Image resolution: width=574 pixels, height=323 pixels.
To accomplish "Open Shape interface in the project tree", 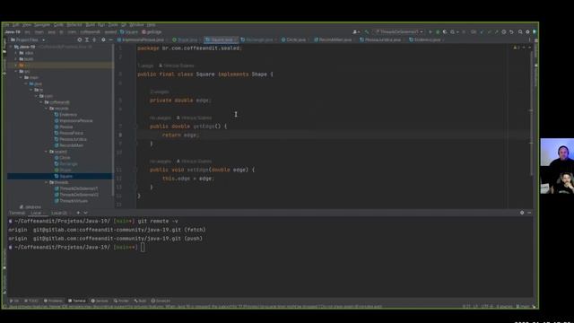I will click(x=65, y=170).
